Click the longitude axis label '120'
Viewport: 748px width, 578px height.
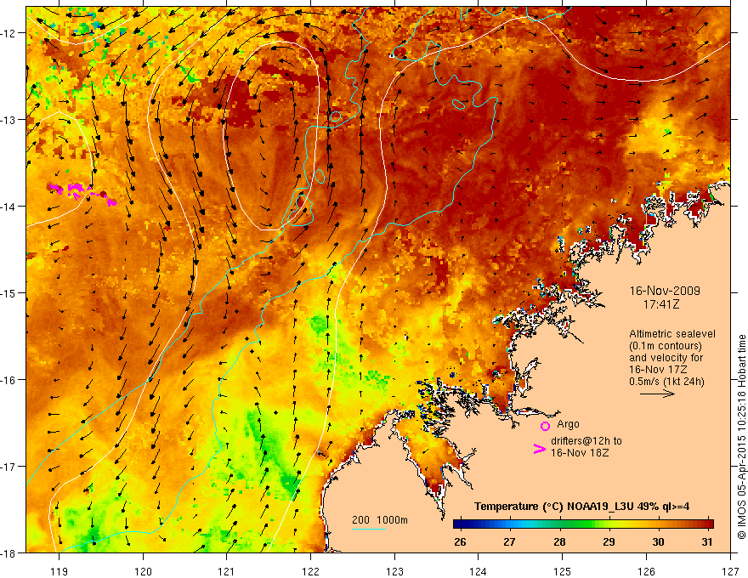143,571
